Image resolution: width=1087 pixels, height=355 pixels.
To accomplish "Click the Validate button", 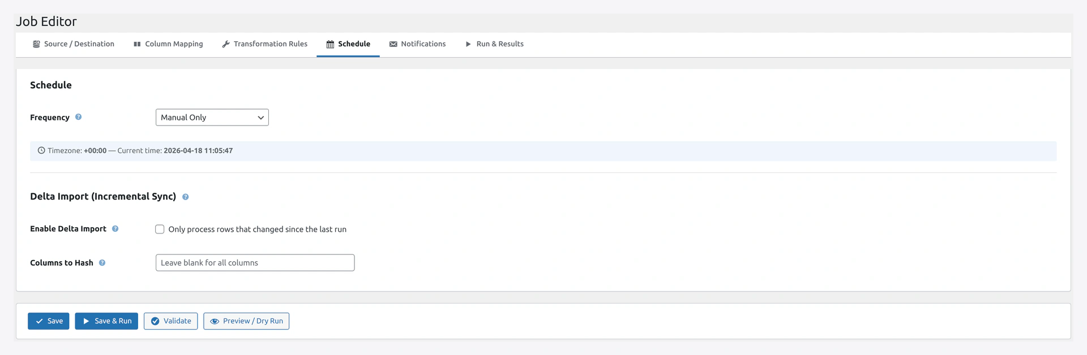I will pos(170,321).
